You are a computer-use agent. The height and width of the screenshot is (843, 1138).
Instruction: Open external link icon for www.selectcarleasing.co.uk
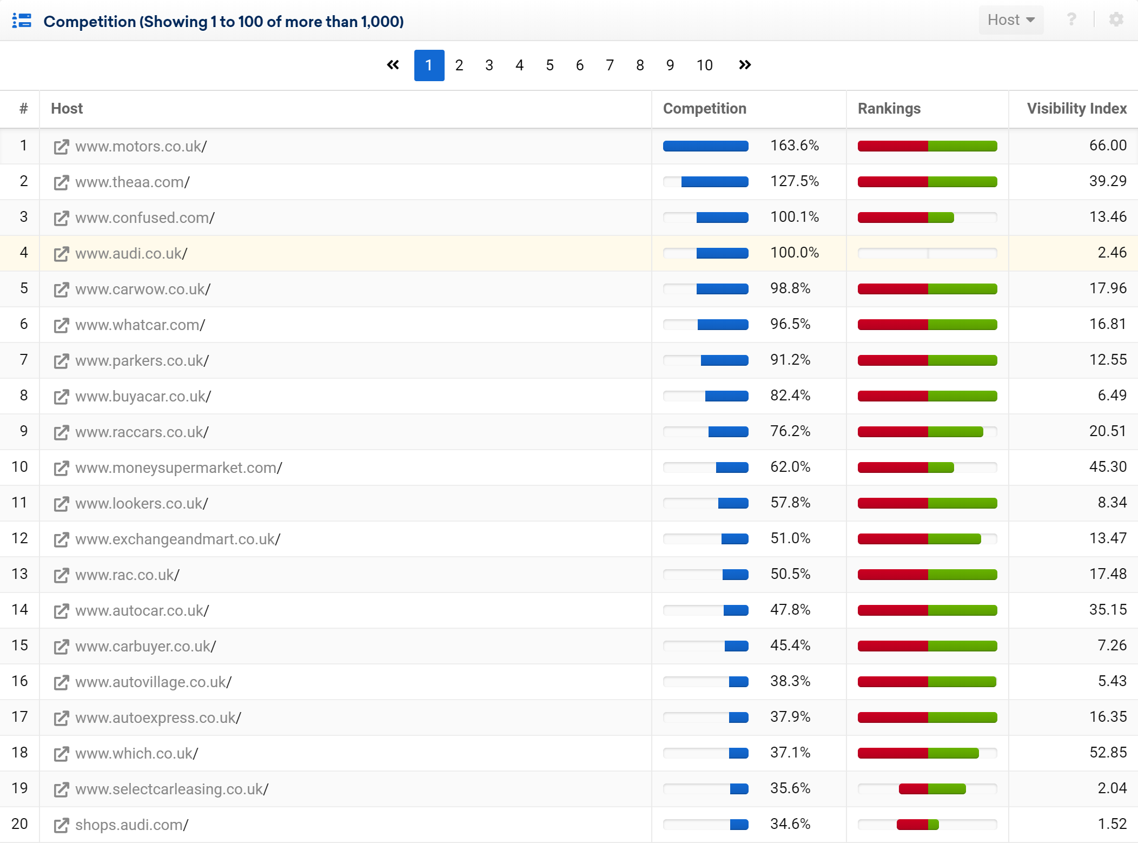click(x=62, y=789)
